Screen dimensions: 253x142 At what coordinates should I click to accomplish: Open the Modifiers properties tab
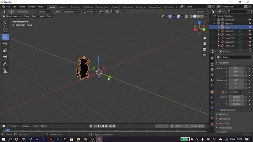point(212,97)
